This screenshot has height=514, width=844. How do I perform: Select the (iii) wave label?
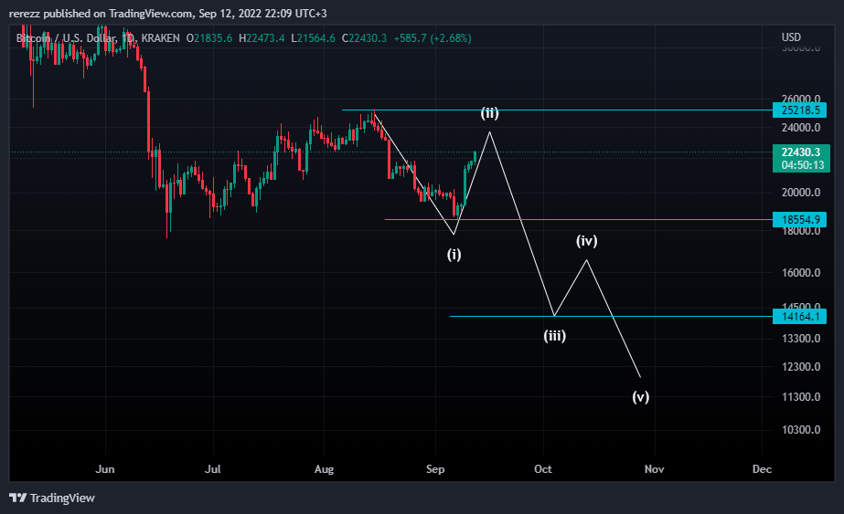click(554, 336)
